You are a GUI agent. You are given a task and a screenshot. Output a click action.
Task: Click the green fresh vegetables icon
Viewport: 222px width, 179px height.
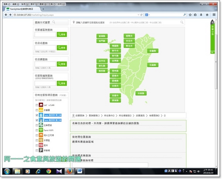[x=41, y=125]
